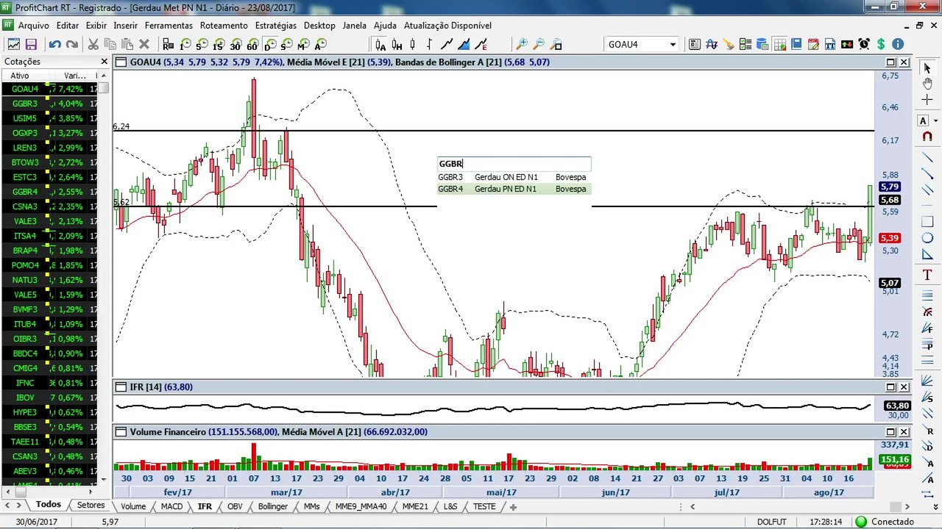The image size is (942, 529).
Task: Select the 5-minute timeframe
Action: tap(201, 44)
